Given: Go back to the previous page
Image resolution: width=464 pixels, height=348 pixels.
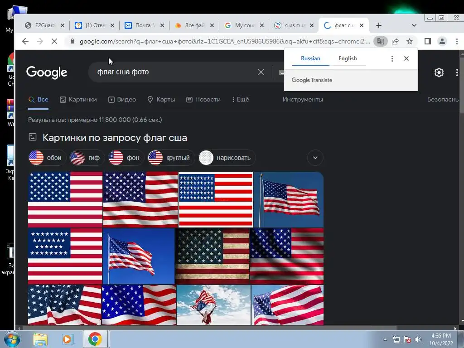Looking at the screenshot, I should (25, 41).
